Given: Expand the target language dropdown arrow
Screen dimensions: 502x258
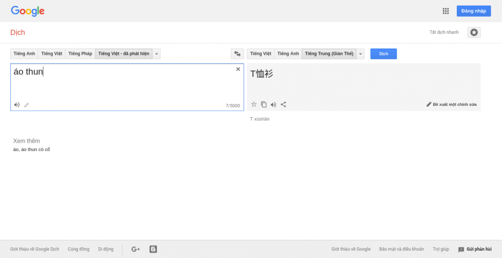Looking at the screenshot, I should pos(360,54).
